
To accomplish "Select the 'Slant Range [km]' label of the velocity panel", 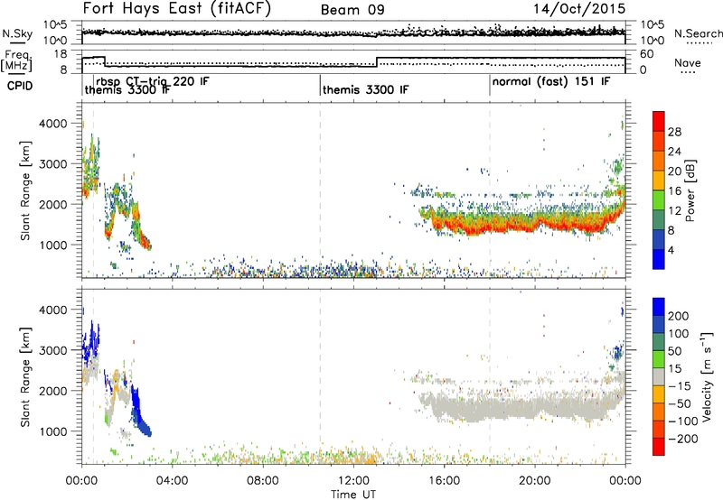I will click(25, 376).
